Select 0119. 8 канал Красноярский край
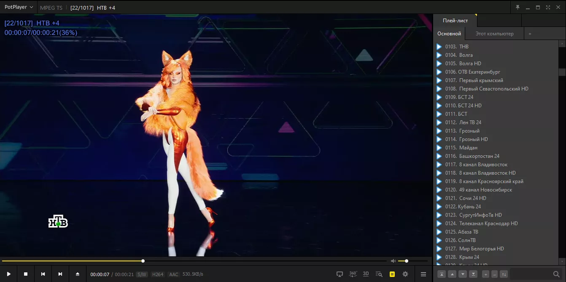 pyautogui.click(x=496, y=181)
